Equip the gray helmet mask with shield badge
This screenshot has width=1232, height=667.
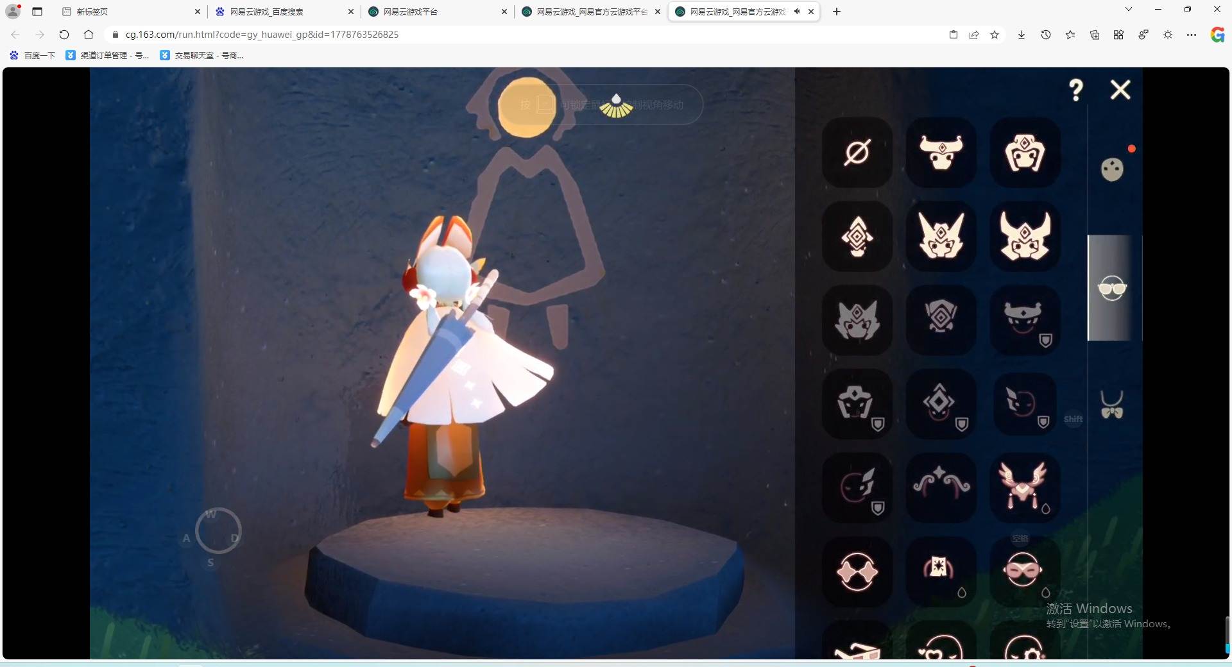[857, 404]
